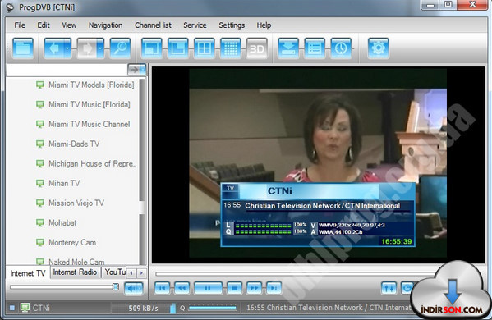The height and width of the screenshot is (320, 492).
Task: Toggle mute with the speaker button
Action: pos(134,288)
